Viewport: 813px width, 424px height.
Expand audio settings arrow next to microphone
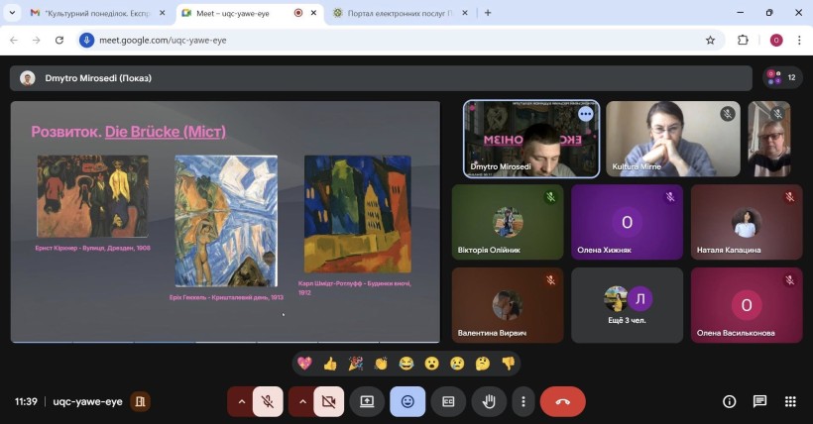pyautogui.click(x=240, y=401)
